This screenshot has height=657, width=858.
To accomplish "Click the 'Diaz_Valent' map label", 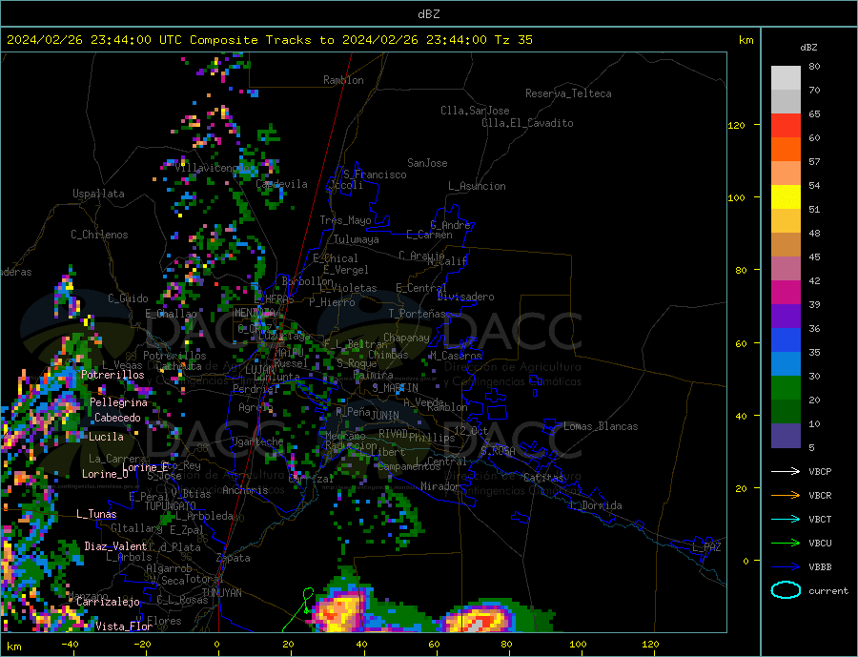I will coord(115,546).
